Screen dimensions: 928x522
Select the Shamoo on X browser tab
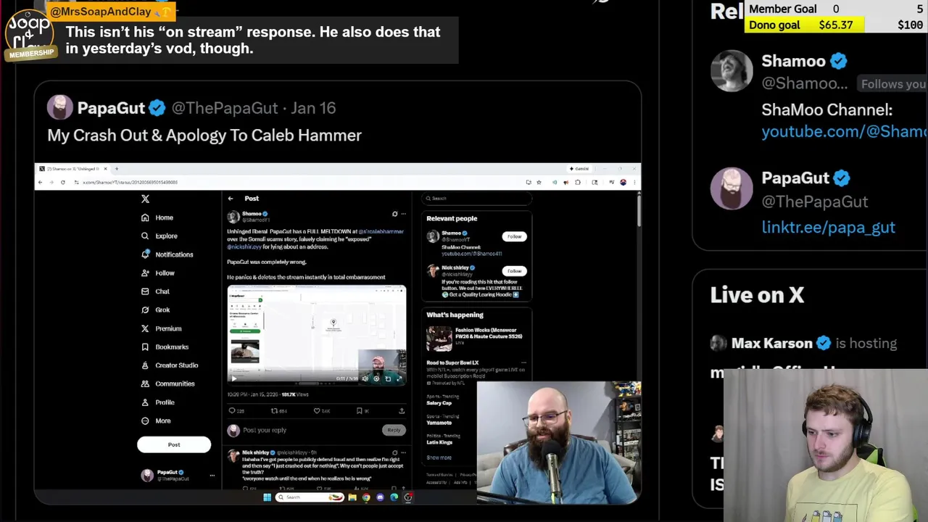pyautogui.click(x=72, y=169)
